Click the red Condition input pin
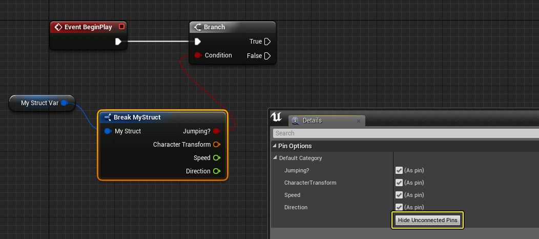This screenshot has width=539, height=239. coord(198,55)
